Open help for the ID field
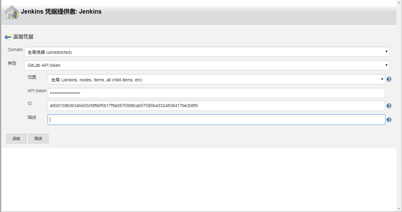The image size is (402, 212). [x=389, y=106]
